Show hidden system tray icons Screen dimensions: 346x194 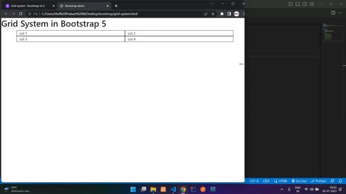pos(282,189)
